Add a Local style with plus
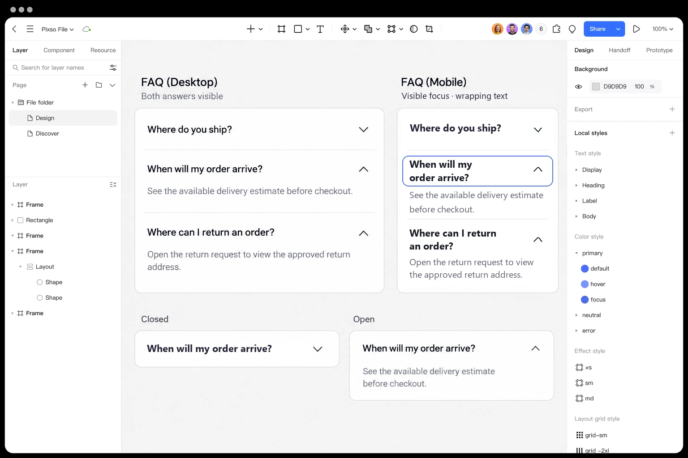The width and height of the screenshot is (688, 458). pyautogui.click(x=672, y=133)
